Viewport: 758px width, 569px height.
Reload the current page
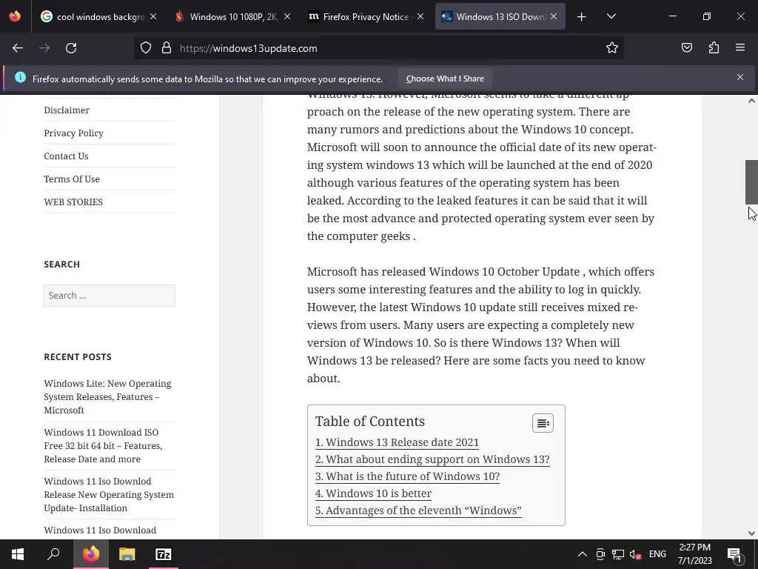coord(71,48)
